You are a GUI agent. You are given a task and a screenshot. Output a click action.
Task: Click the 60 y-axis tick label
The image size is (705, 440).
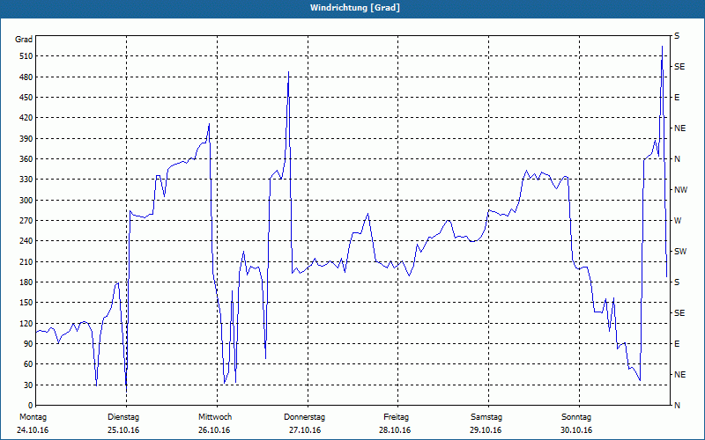point(27,363)
